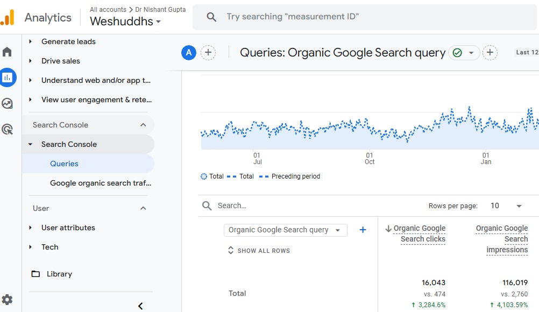Click the Library folder icon
539x312 pixels.
(36, 274)
